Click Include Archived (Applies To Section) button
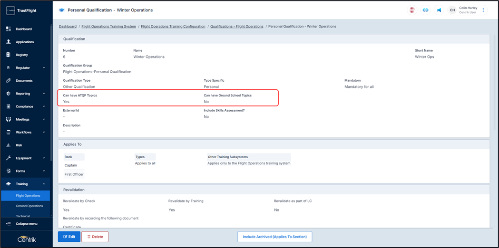Viewport: 499px width, 248px height. click(274, 237)
